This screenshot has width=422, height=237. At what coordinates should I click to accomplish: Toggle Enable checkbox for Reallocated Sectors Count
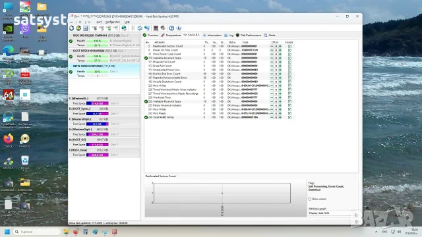coord(289,46)
